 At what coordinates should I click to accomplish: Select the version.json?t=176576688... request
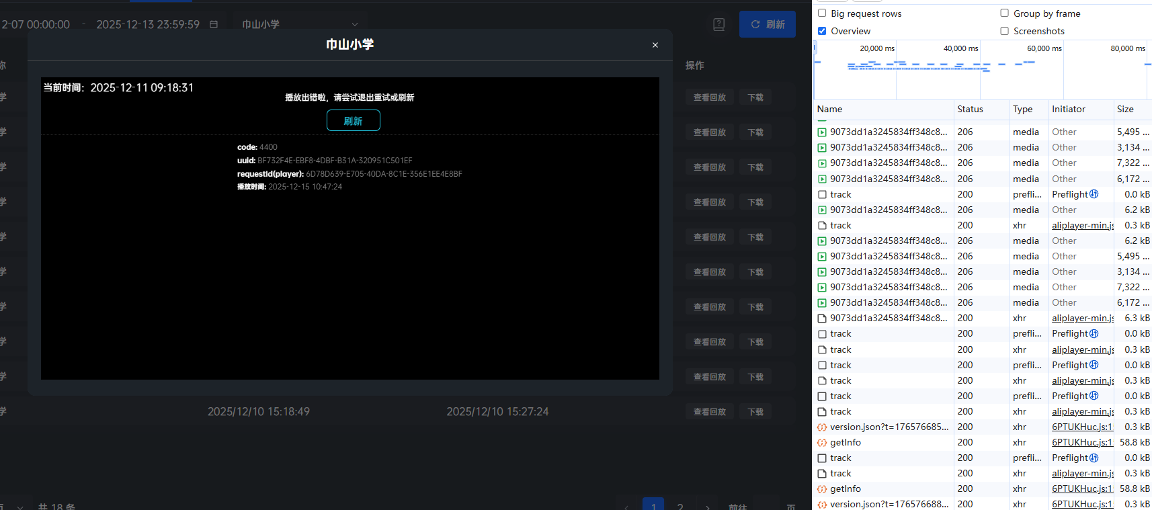[x=889, y=504]
